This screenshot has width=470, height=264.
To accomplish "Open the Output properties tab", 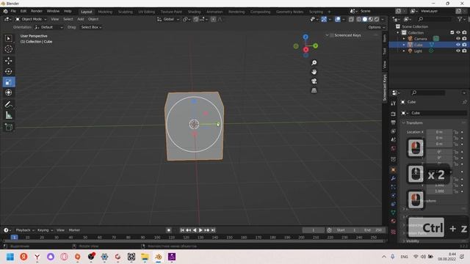I will tap(393, 122).
